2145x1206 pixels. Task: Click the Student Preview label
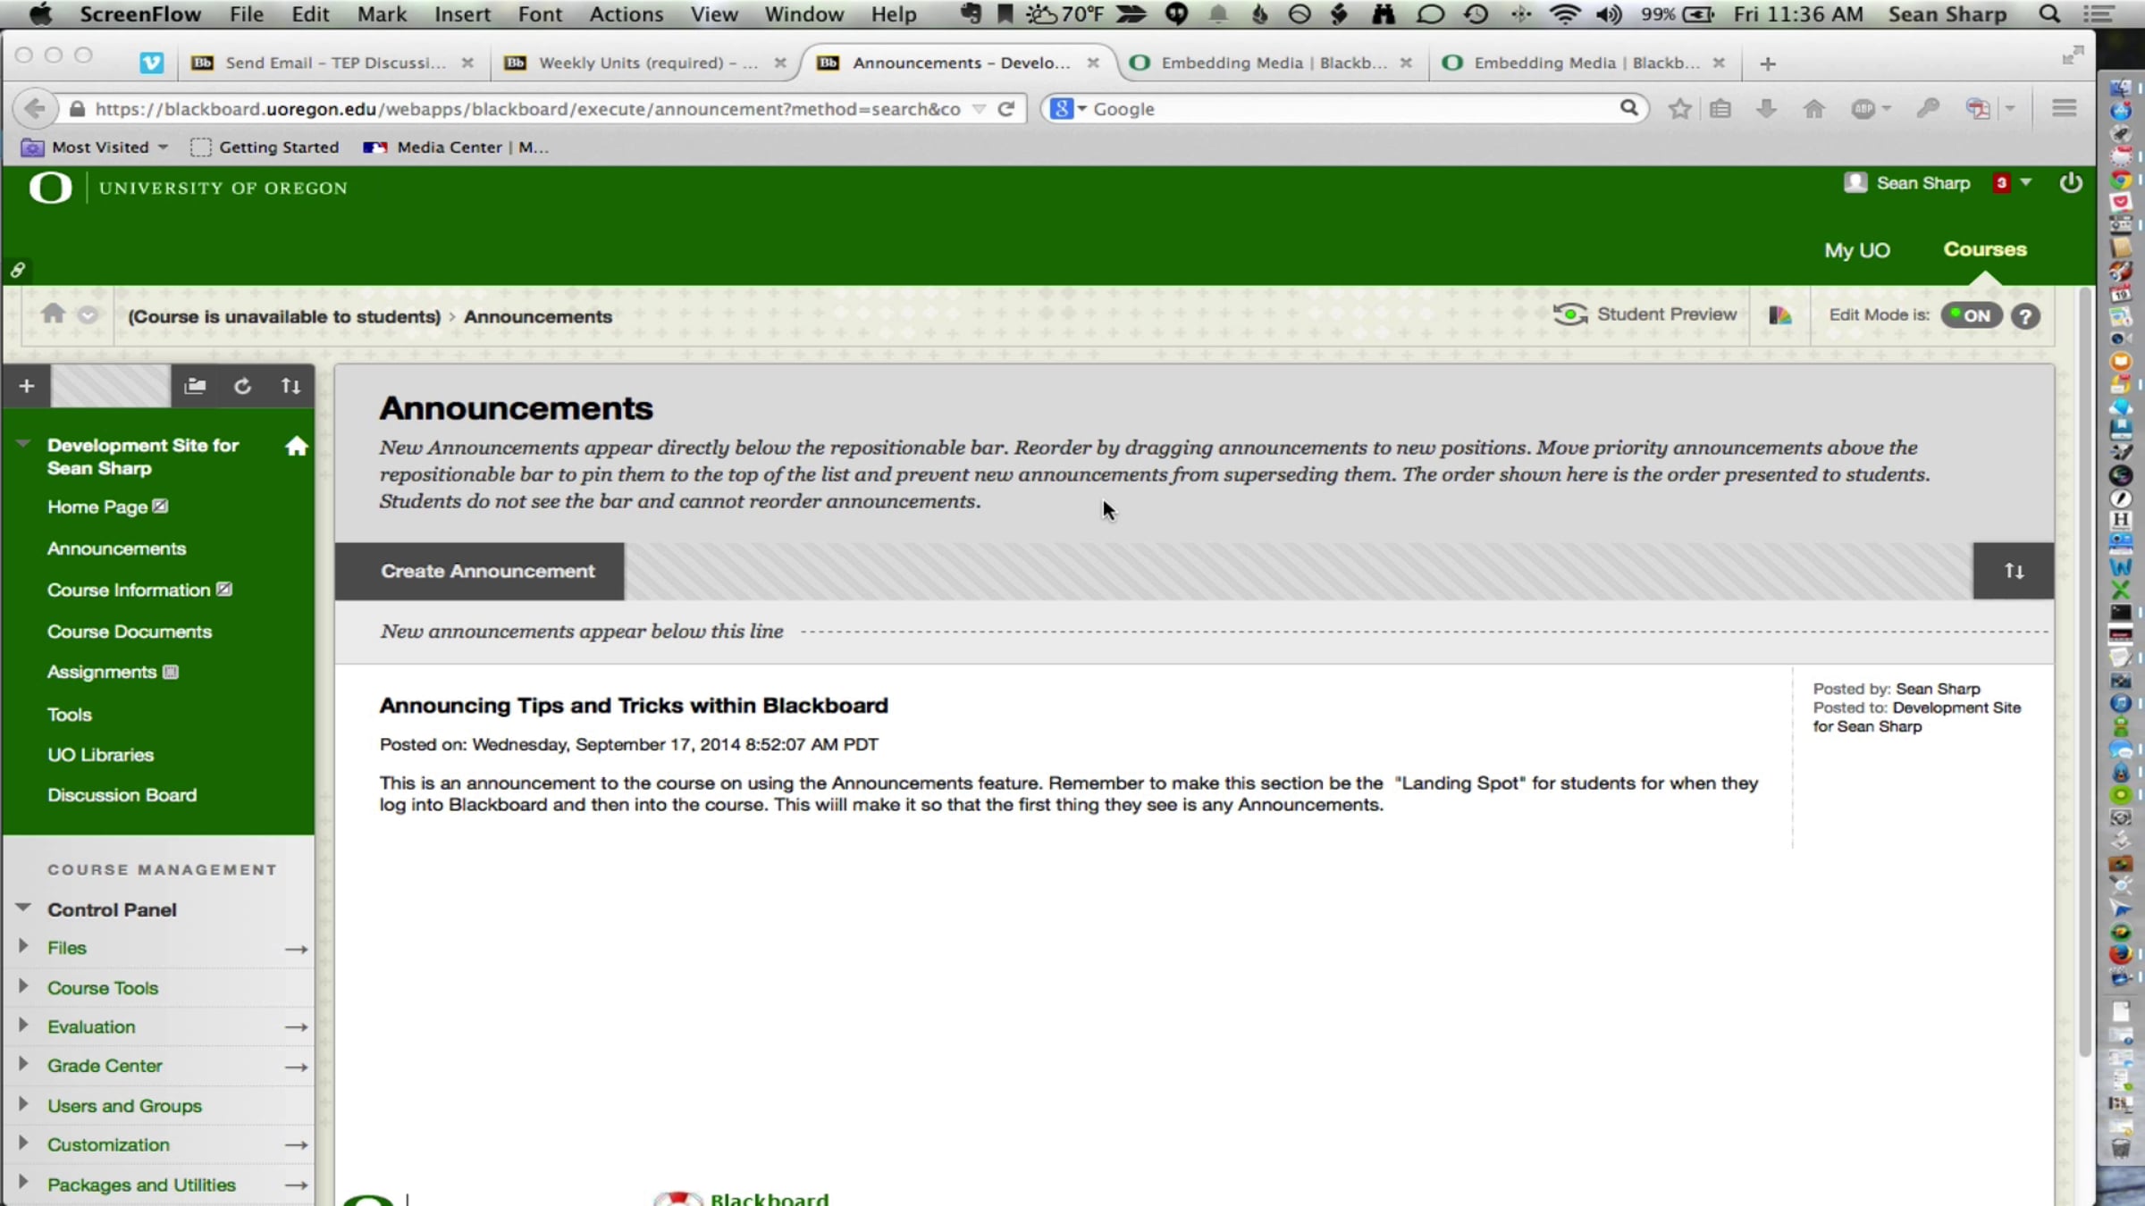tap(1667, 314)
